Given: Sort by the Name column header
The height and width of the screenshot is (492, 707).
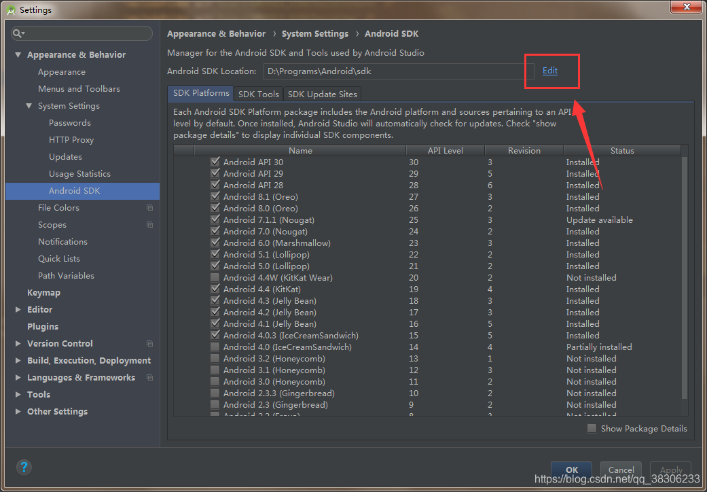Looking at the screenshot, I should coord(300,151).
